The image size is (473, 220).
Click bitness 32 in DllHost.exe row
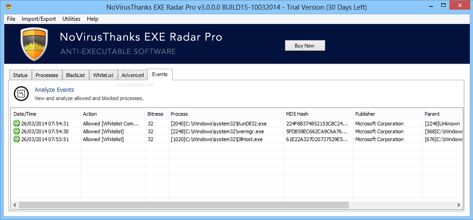click(x=151, y=139)
